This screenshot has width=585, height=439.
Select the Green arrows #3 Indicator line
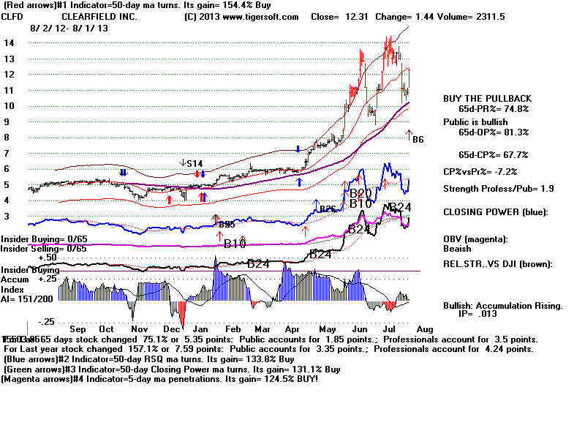(172, 369)
